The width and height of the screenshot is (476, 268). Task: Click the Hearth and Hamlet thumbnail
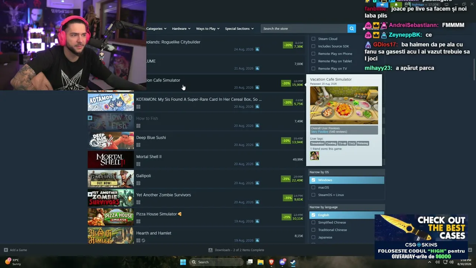[111, 236]
